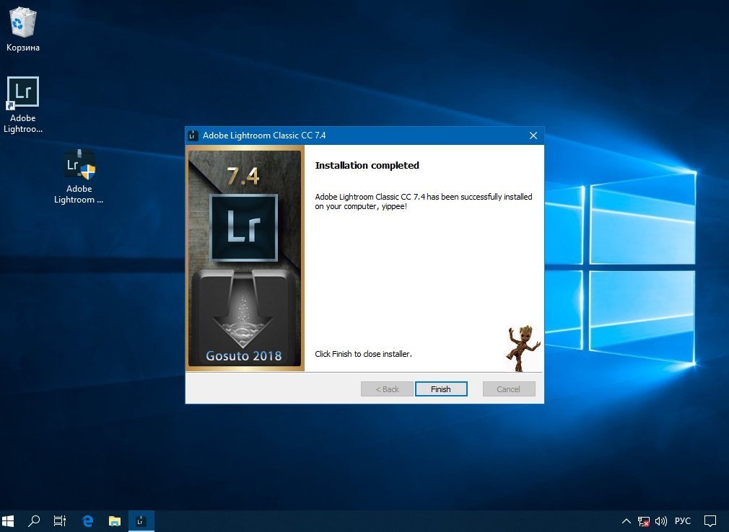Click the greyed-out Cancel button
The height and width of the screenshot is (532, 729).
509,389
